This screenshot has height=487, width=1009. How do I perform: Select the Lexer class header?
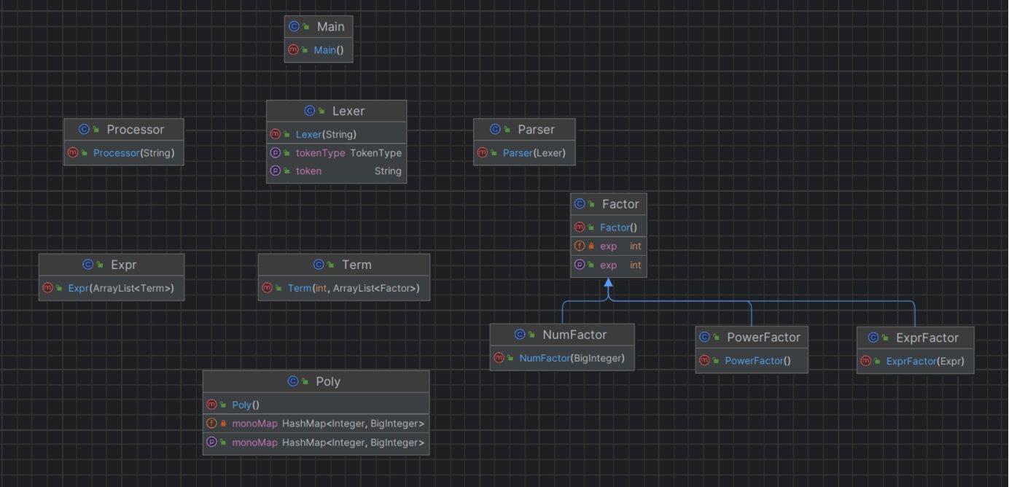tap(336, 111)
